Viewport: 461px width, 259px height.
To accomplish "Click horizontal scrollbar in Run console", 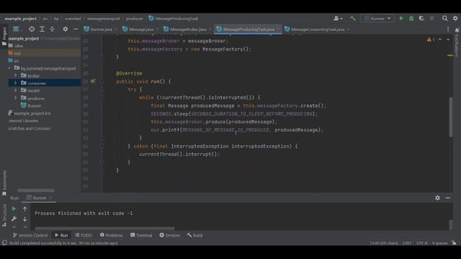I will 104,228.
